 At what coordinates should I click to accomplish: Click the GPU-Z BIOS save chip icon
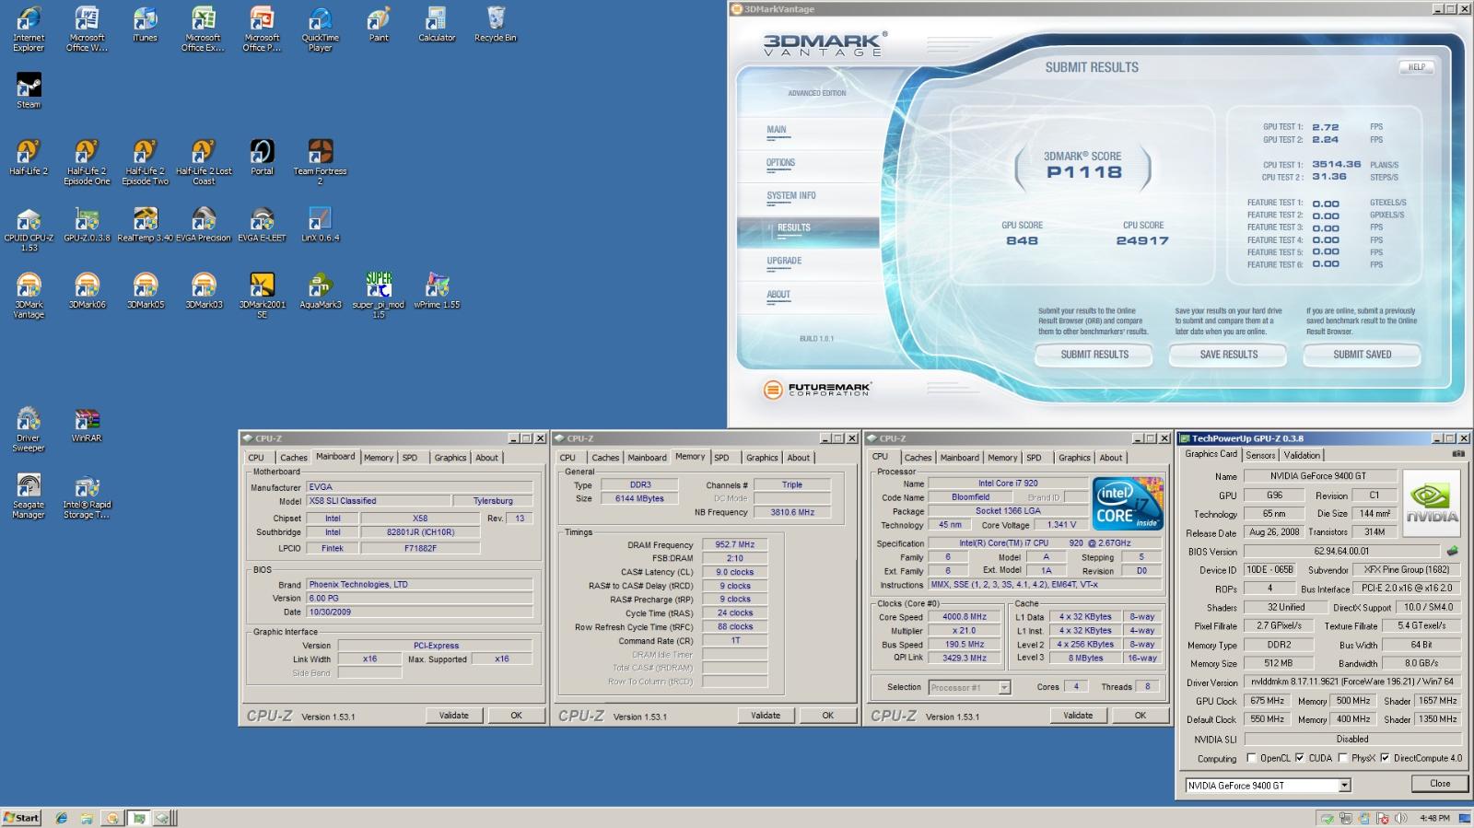(1453, 551)
